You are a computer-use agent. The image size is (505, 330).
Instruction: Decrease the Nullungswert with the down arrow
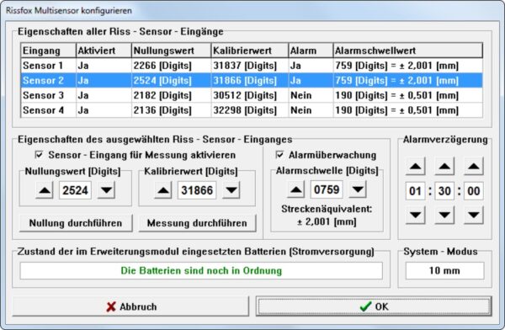pos(106,190)
